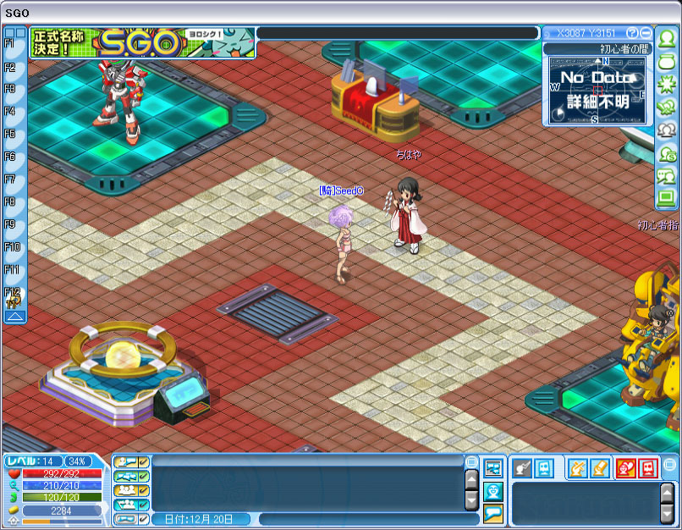The height and width of the screenshot is (530, 682).
Task: Click the No Data minimap
Action: pyautogui.click(x=597, y=90)
